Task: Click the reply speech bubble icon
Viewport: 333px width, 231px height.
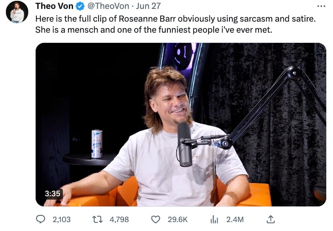Action: 40,219
